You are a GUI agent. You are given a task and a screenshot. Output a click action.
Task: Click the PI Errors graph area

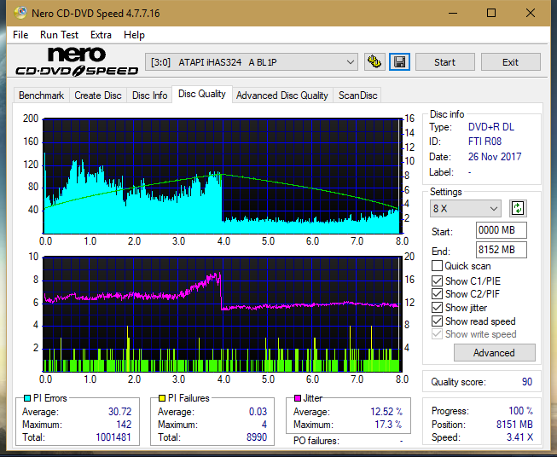[x=222, y=176]
